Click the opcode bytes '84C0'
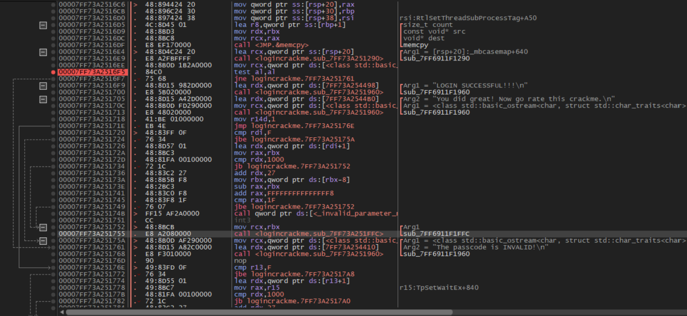 point(153,72)
